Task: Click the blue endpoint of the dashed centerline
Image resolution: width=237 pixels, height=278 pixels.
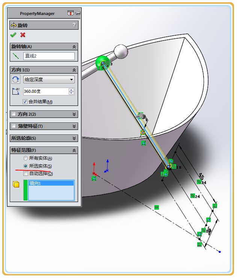Action: click(220, 252)
